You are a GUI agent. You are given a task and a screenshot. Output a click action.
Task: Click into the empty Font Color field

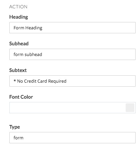67,108
